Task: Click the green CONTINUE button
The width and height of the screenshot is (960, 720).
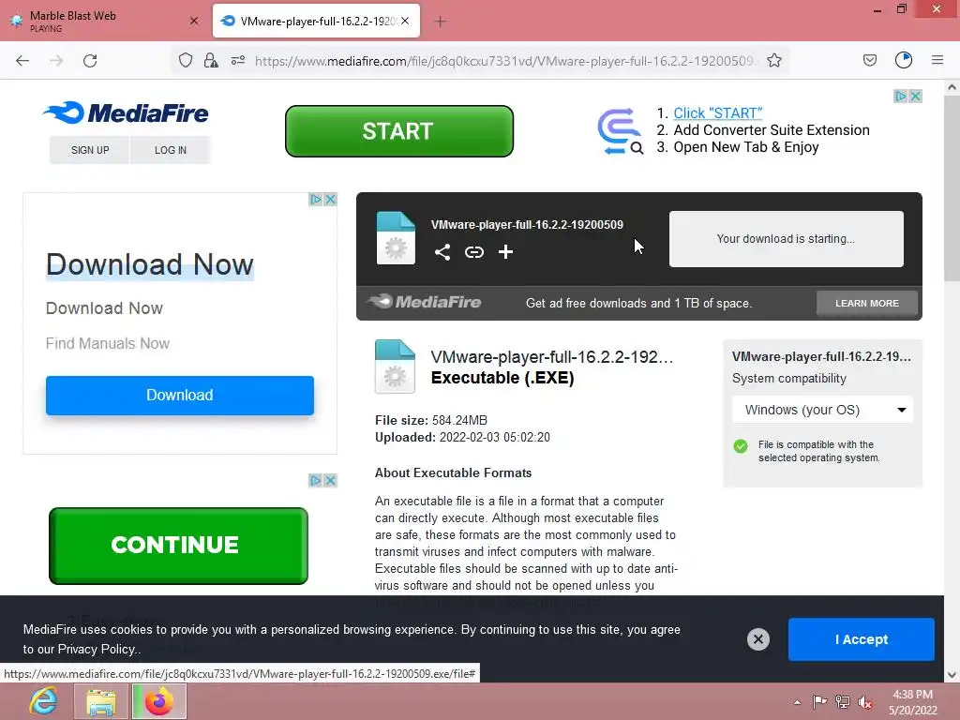Action: pyautogui.click(x=178, y=546)
